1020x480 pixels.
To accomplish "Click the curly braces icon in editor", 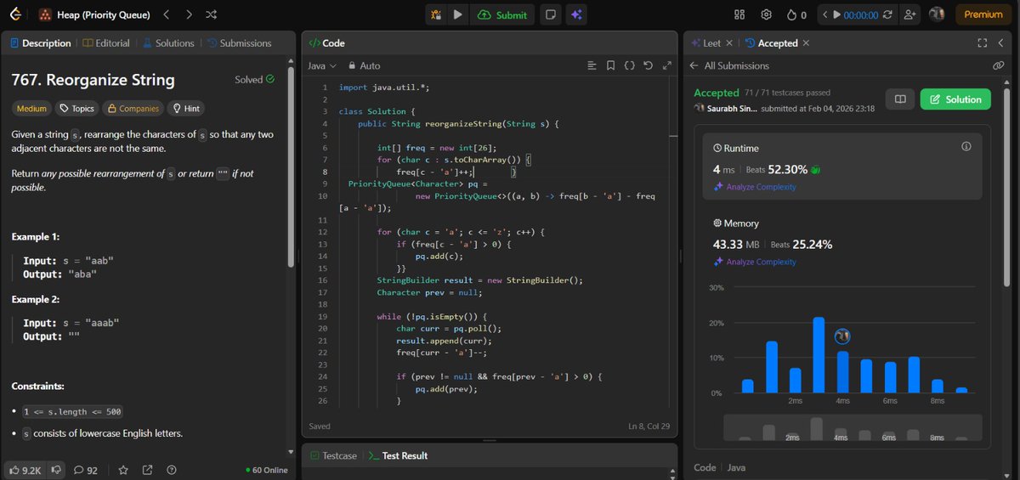I will (630, 65).
